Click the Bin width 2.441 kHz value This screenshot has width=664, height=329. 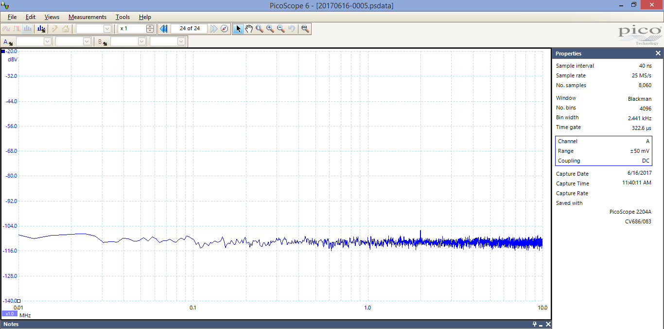pos(640,118)
